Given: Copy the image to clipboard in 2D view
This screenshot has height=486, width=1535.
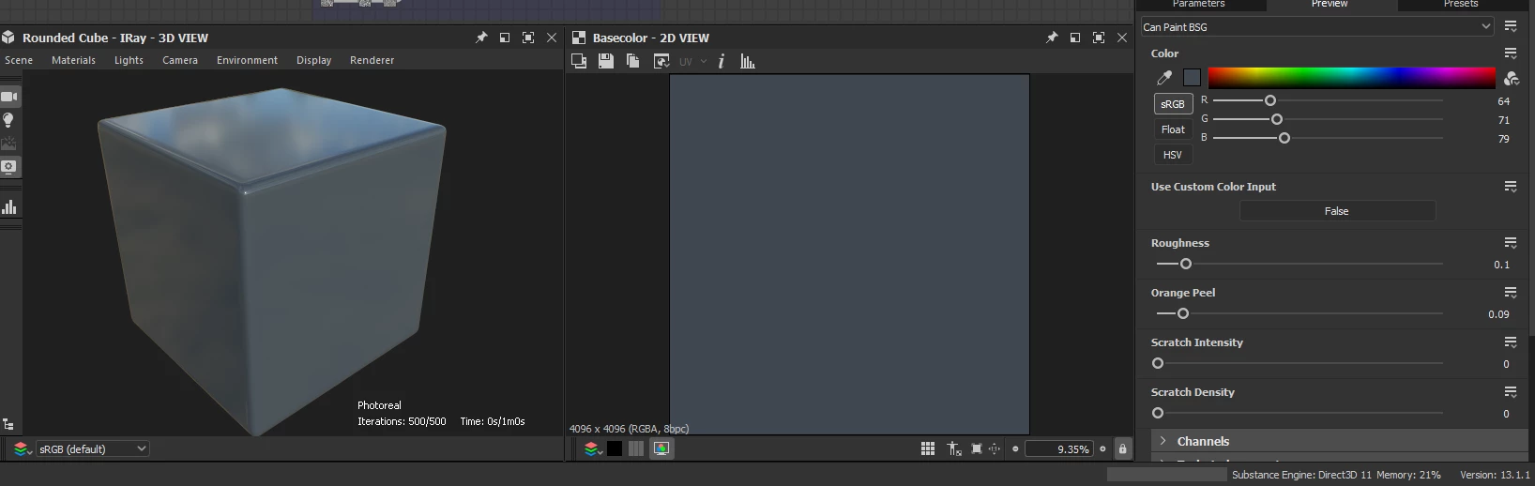Looking at the screenshot, I should pyautogui.click(x=633, y=61).
